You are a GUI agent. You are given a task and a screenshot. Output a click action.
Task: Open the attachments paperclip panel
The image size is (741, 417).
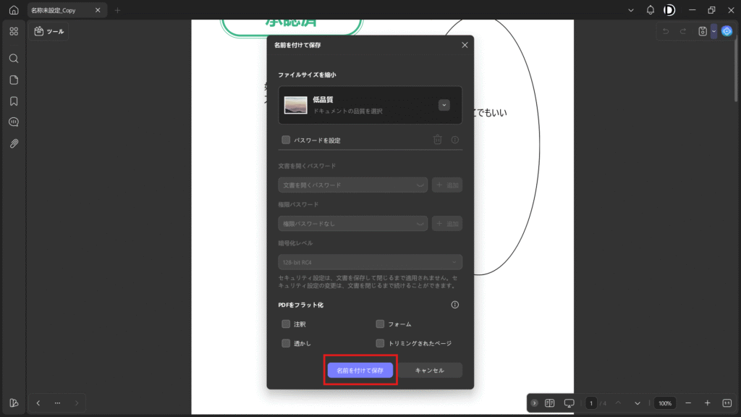[14, 143]
